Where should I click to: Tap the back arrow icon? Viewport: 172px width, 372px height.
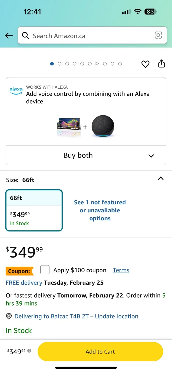pos(9,36)
